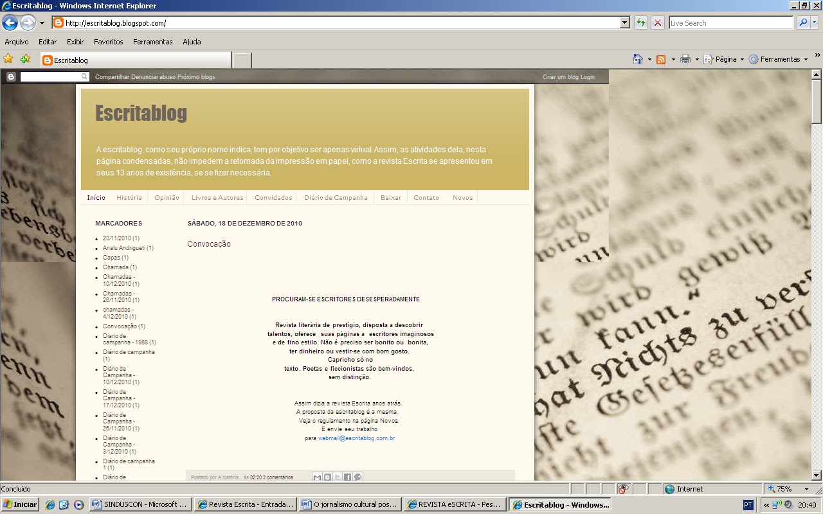The width and height of the screenshot is (823, 514).
Task: Select the Escritablog browser tab
Action: click(x=135, y=60)
